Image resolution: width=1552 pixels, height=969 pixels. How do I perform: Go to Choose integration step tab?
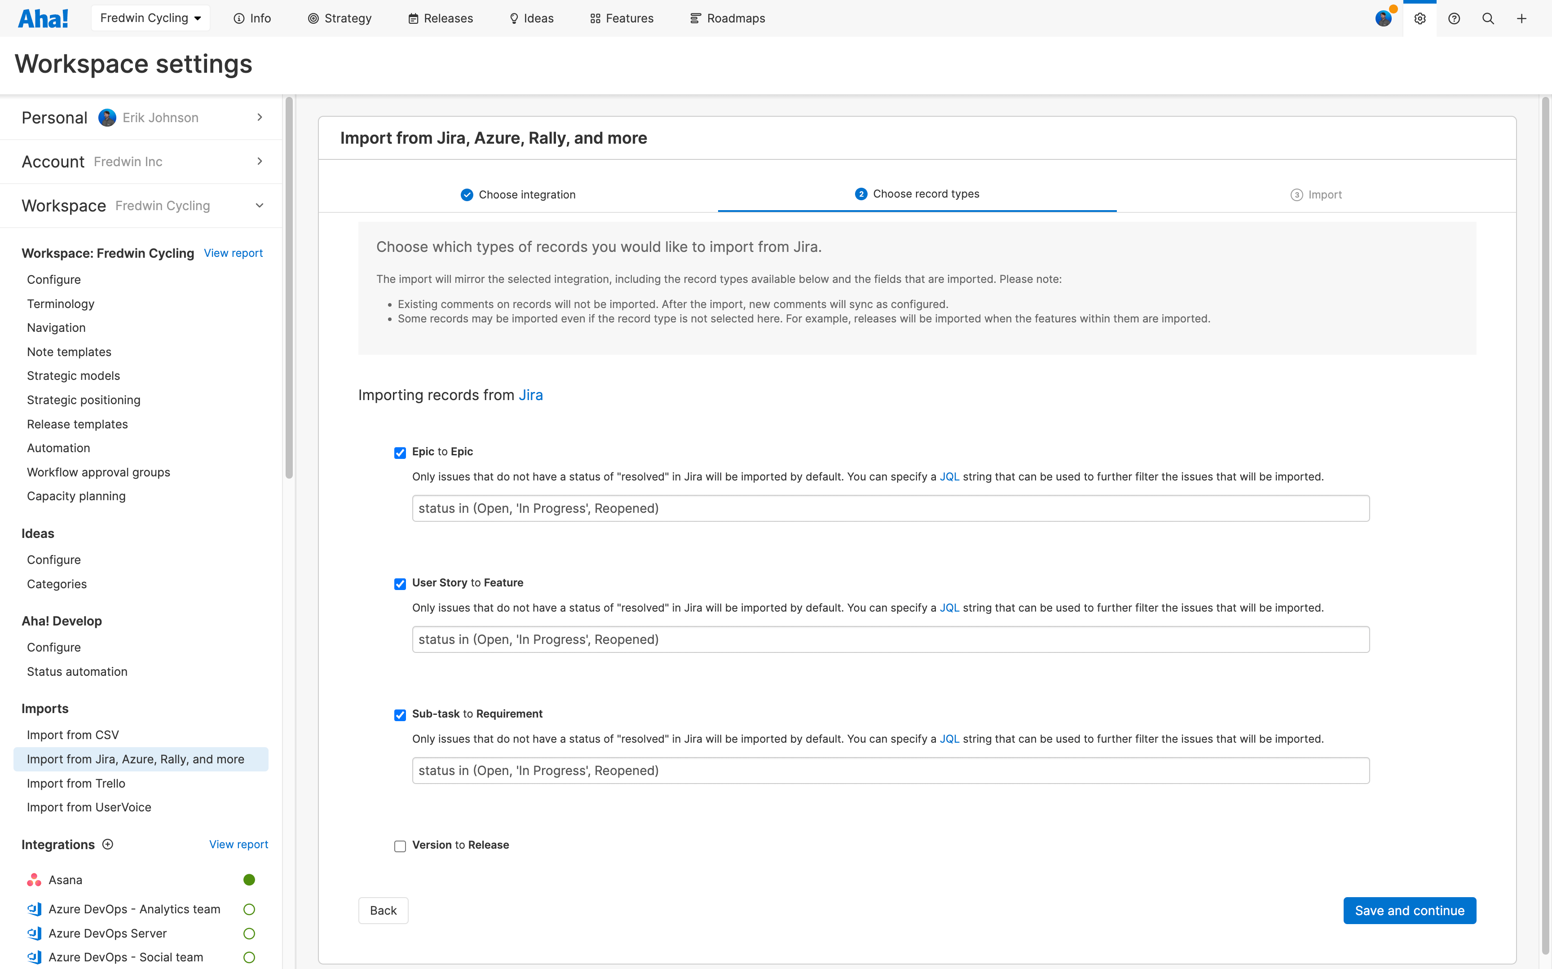pos(518,195)
